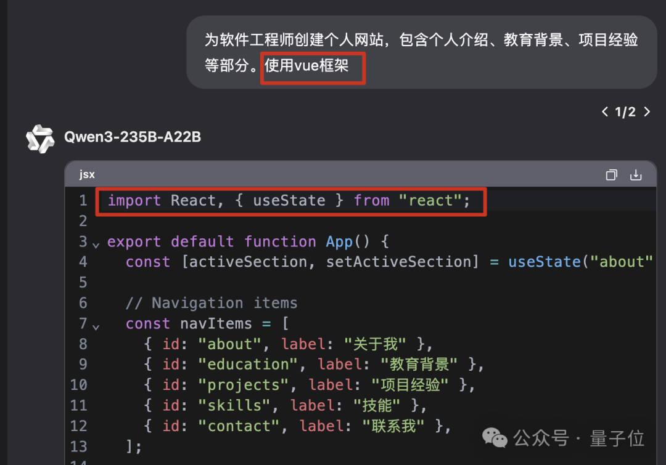Click the 1/2 response counter
666x465 pixels.
625,111
